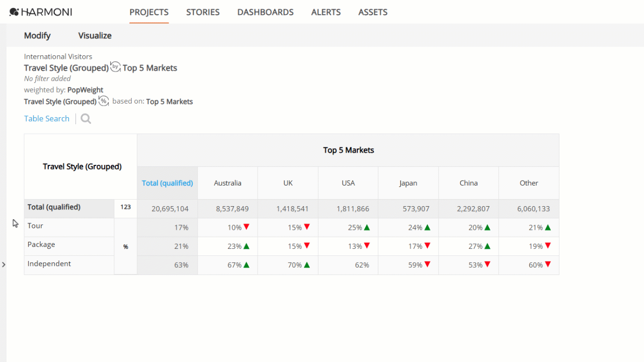Open the Modify menu
Screen dimensions: 644x362
[37, 36]
